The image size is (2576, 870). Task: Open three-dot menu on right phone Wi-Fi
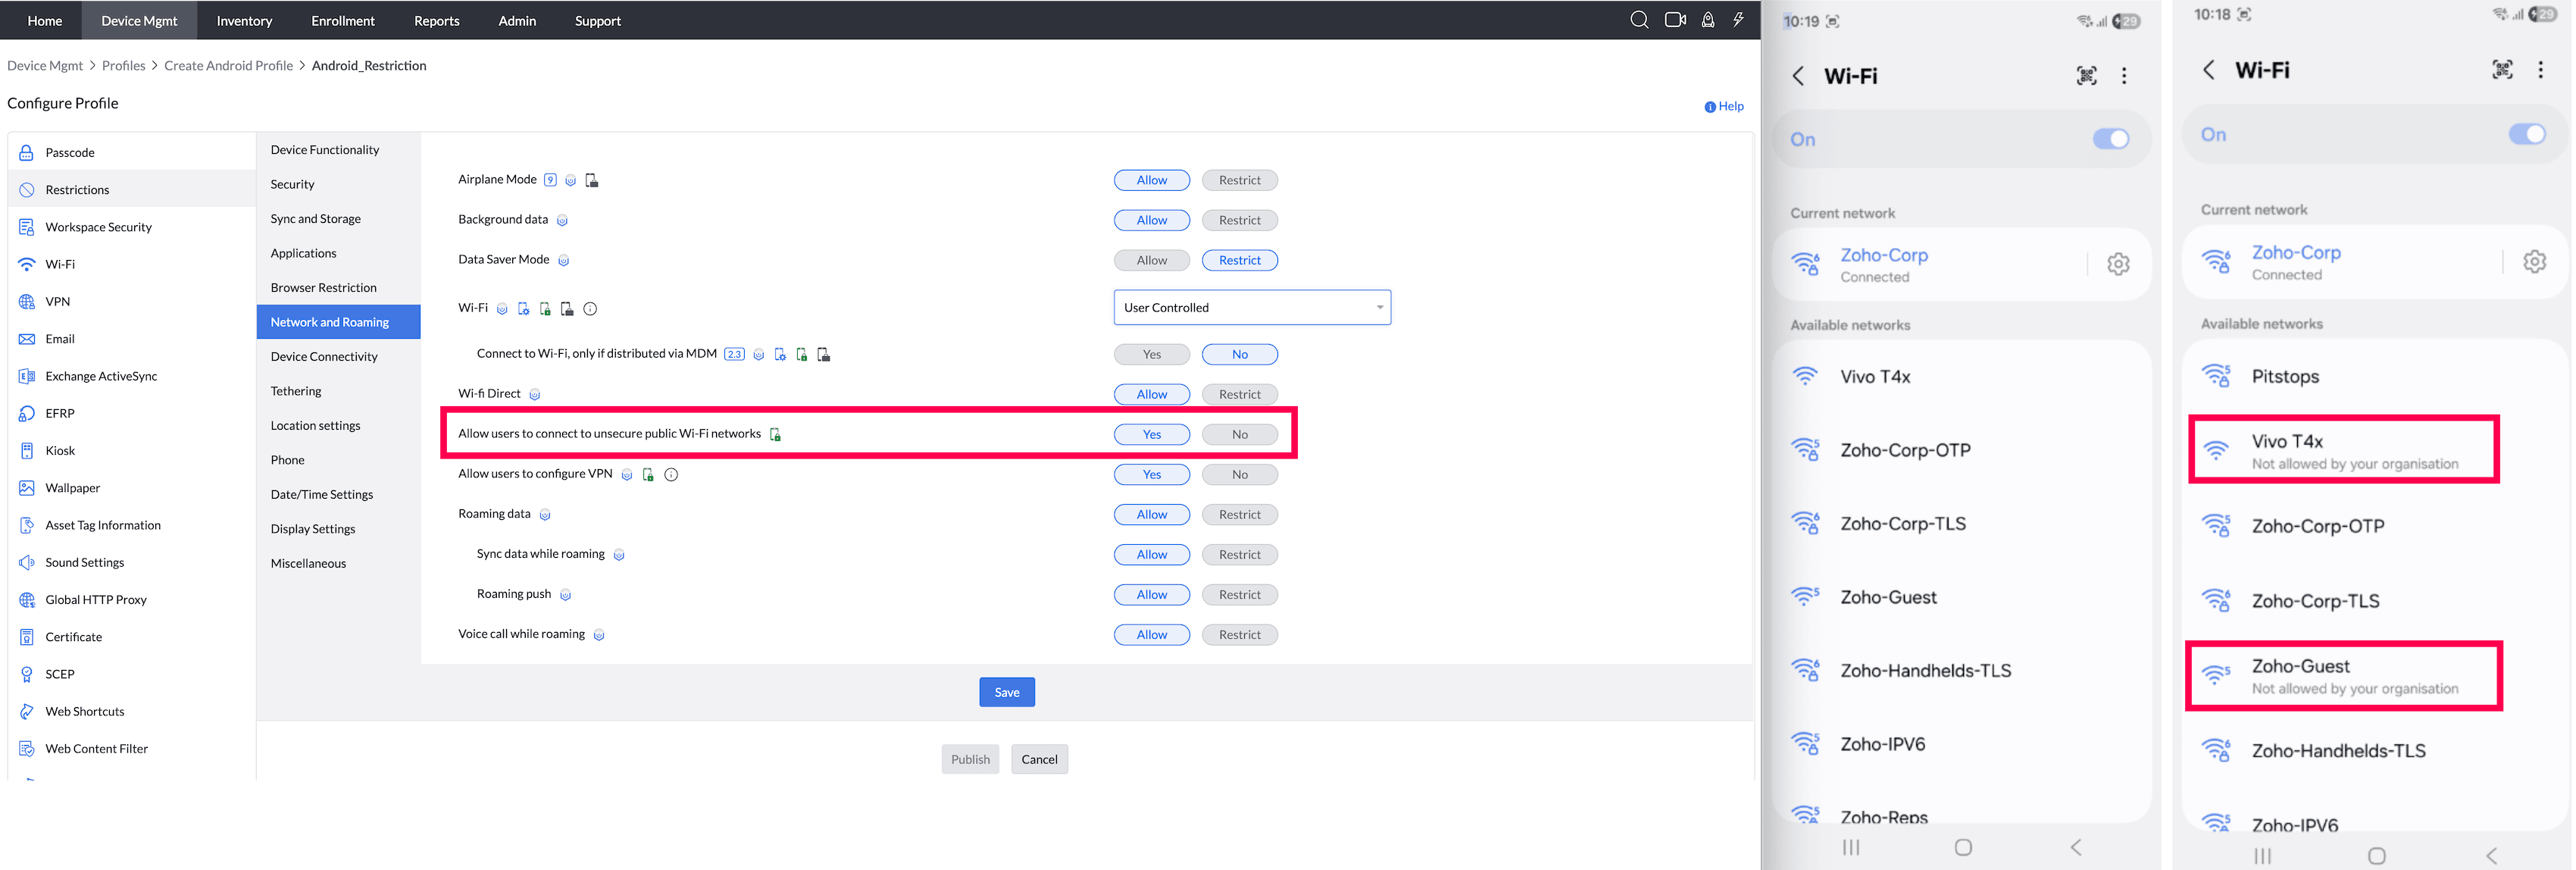[2540, 70]
